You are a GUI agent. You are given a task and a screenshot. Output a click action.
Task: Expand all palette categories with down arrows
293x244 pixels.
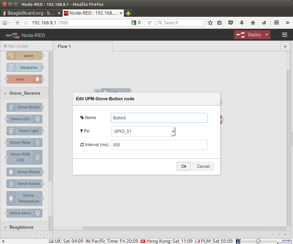[47, 235]
